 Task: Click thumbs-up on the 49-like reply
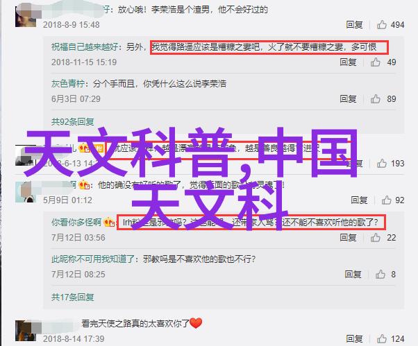coord(375,62)
